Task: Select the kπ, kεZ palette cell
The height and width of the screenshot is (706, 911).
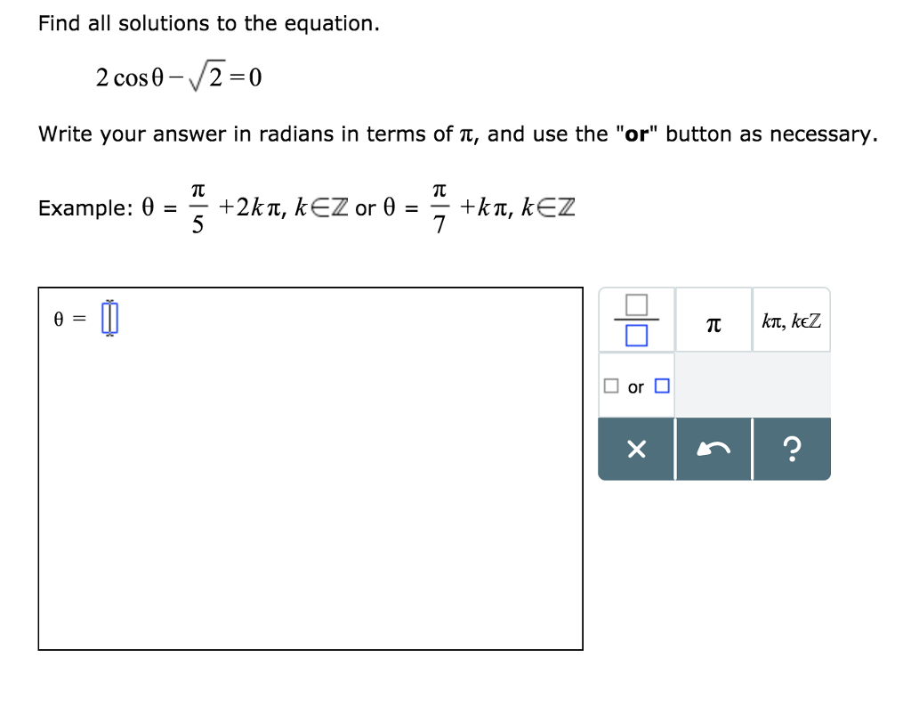Action: click(x=790, y=320)
